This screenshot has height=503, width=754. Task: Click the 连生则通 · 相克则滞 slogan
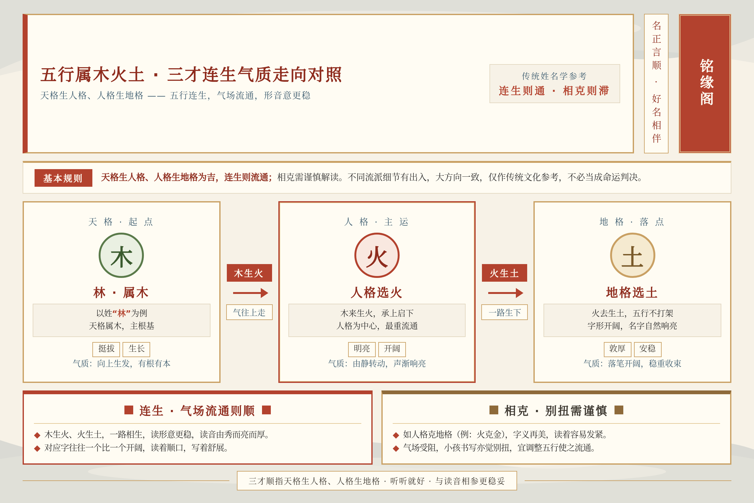(x=554, y=91)
